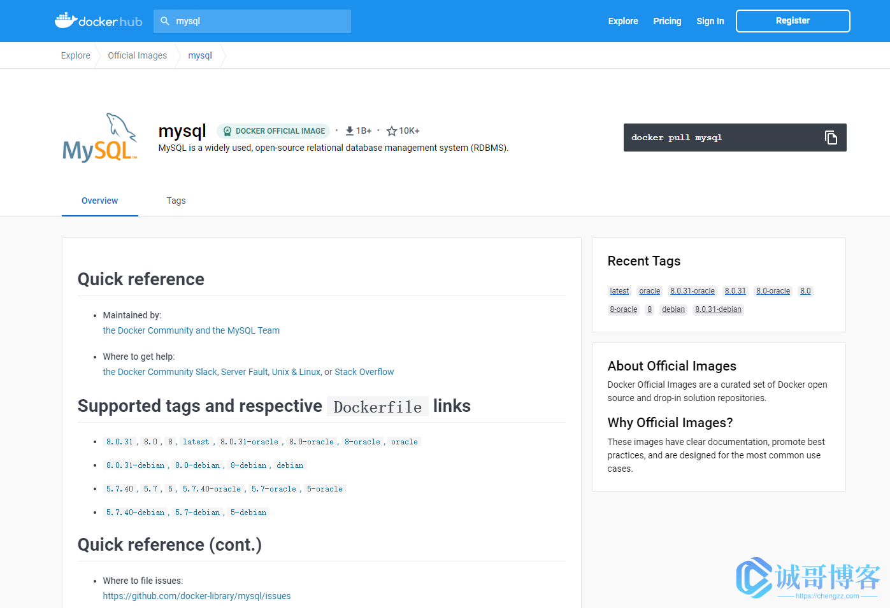Open the 5.7-debian Dockerfile link

(197, 513)
